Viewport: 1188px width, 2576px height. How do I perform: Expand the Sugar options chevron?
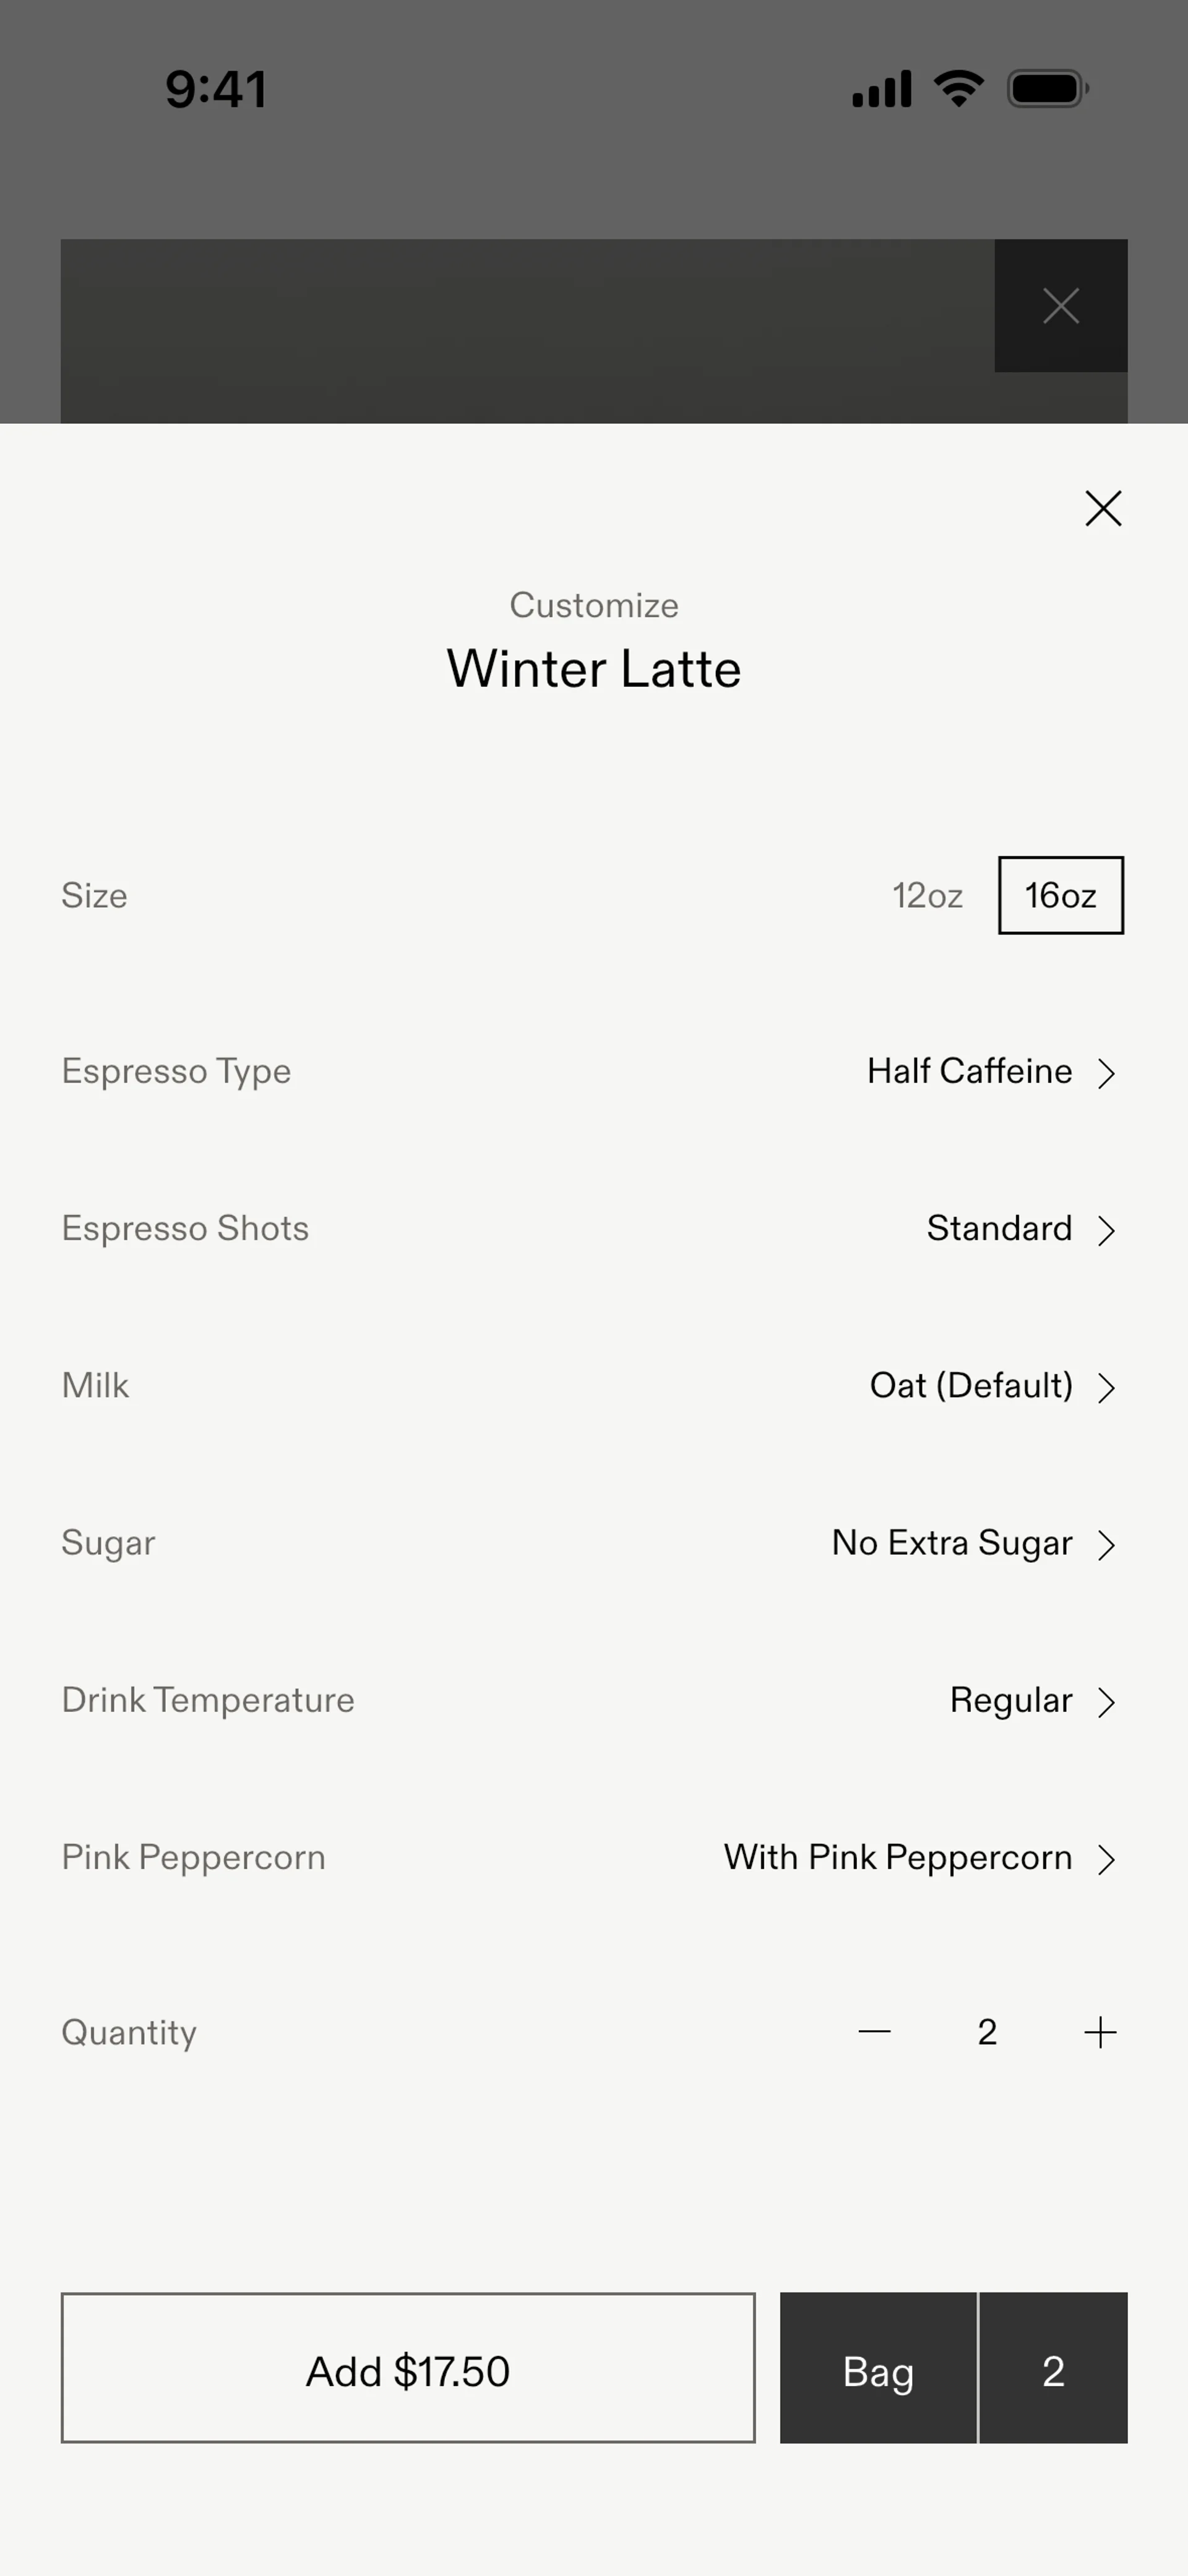pyautogui.click(x=1105, y=1544)
